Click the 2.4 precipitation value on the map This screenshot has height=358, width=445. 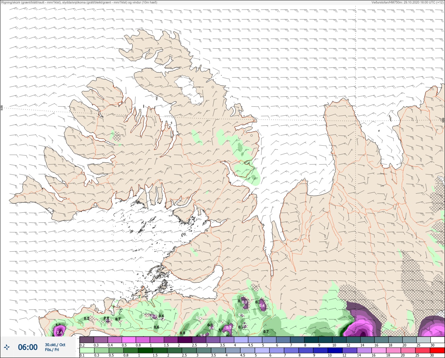click(59, 333)
